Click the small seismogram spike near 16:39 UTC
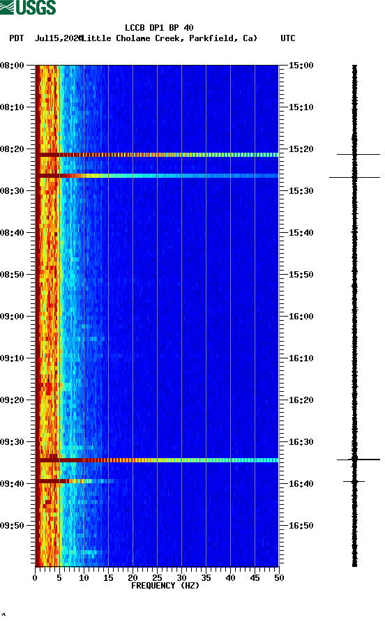This screenshot has width=385, height=622. (x=354, y=481)
